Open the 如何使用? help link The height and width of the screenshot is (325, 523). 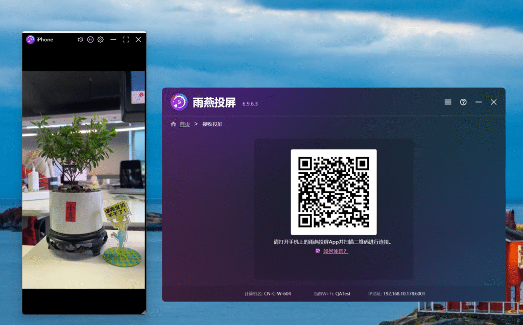click(336, 251)
